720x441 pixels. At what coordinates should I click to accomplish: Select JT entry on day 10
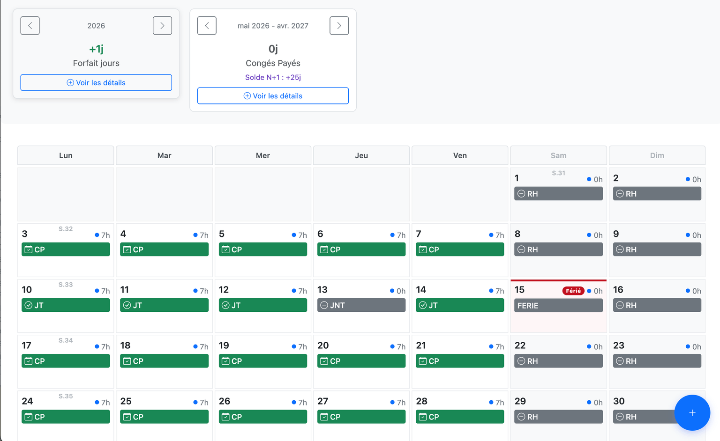pos(66,305)
